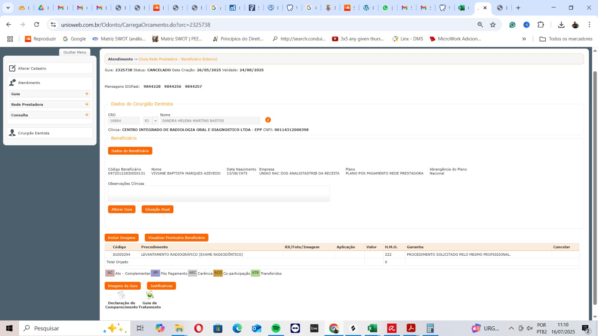The width and height of the screenshot is (598, 336).
Task: Open the Guia de Tratamento icon
Action: pyautogui.click(x=150, y=295)
